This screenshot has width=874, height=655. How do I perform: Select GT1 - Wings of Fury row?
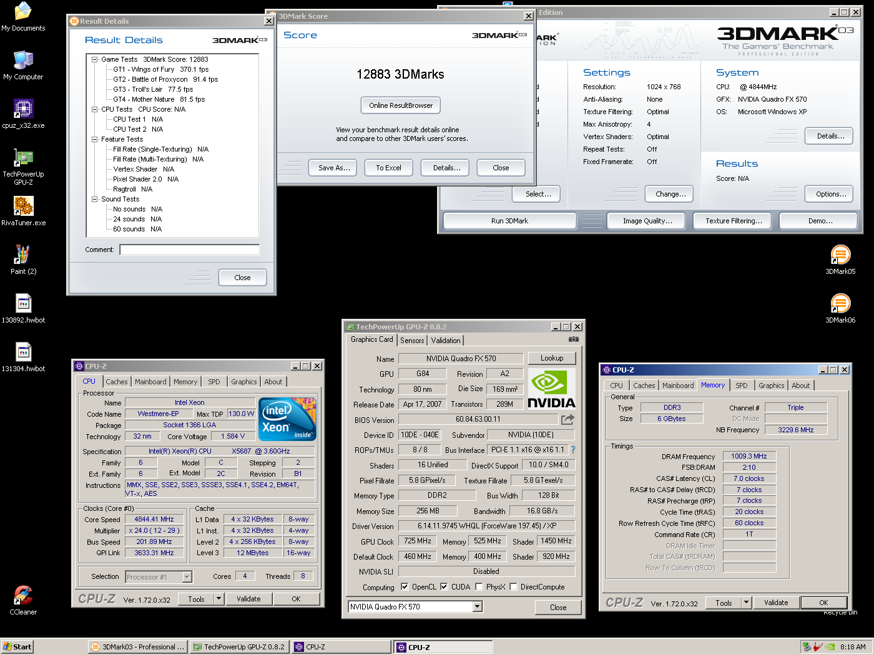160,69
